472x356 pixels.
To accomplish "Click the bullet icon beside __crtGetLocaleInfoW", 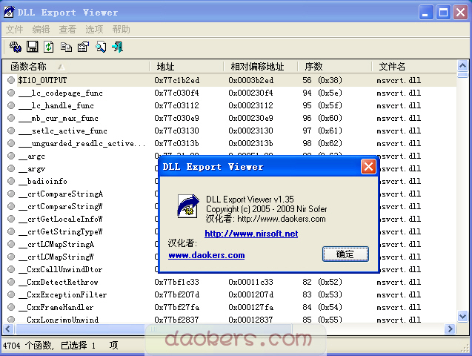I will (x=11, y=219).
